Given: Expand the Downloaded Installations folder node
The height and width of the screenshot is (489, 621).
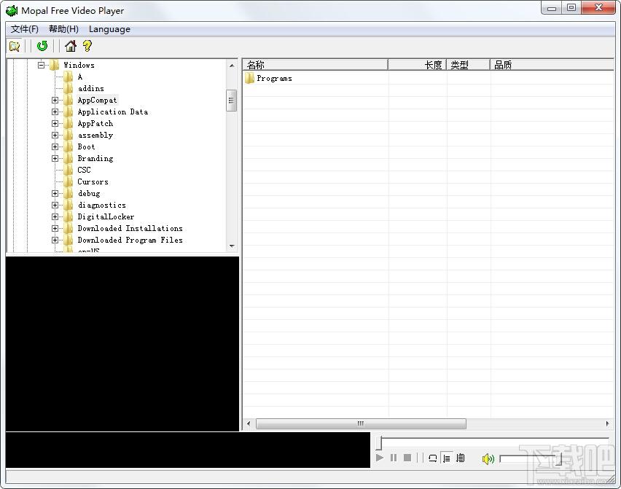Looking at the screenshot, I should tap(55, 228).
